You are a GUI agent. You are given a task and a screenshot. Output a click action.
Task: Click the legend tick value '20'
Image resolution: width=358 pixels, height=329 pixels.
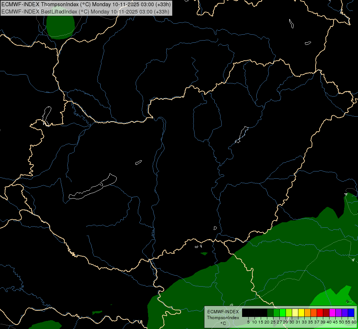pyautogui.click(x=267, y=322)
